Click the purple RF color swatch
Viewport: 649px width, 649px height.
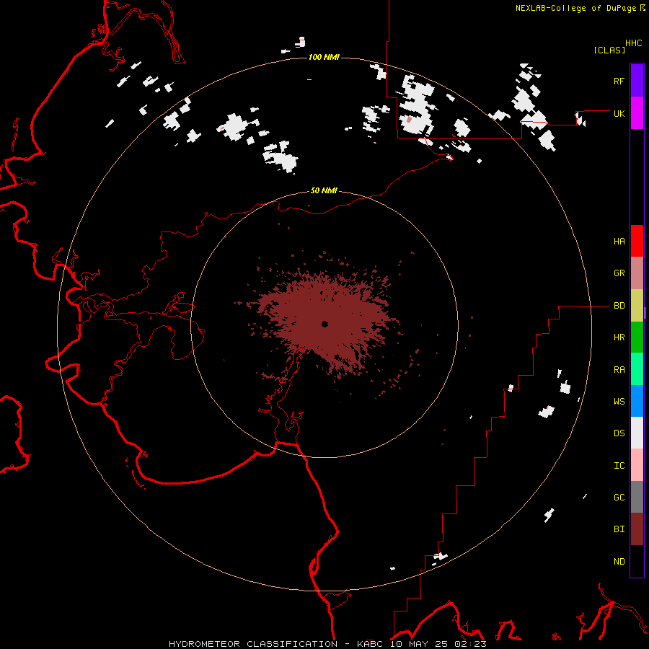637,81
